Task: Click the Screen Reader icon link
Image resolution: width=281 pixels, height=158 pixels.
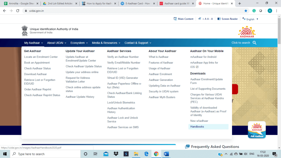Action: 227,19
